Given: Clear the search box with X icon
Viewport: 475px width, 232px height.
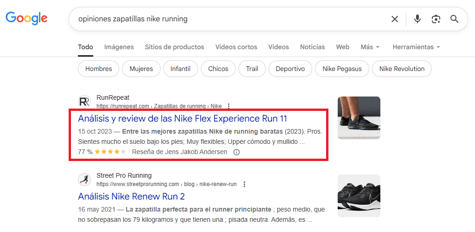Looking at the screenshot, I should click(x=394, y=19).
